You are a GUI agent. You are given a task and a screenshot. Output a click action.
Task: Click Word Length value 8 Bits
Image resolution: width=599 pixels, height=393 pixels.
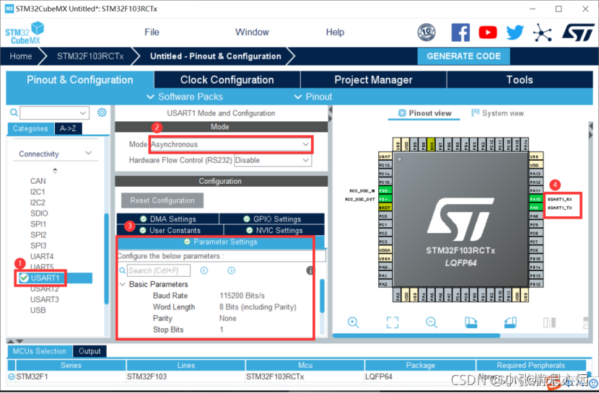[x=258, y=307]
